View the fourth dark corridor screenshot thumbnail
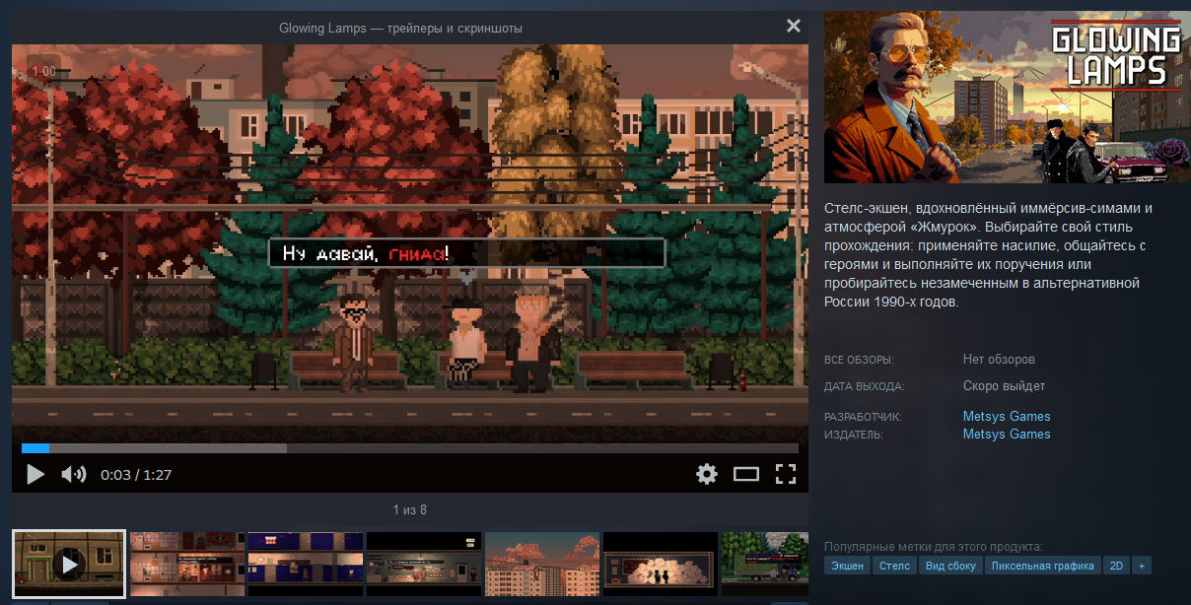1191x605 pixels. pos(424,565)
